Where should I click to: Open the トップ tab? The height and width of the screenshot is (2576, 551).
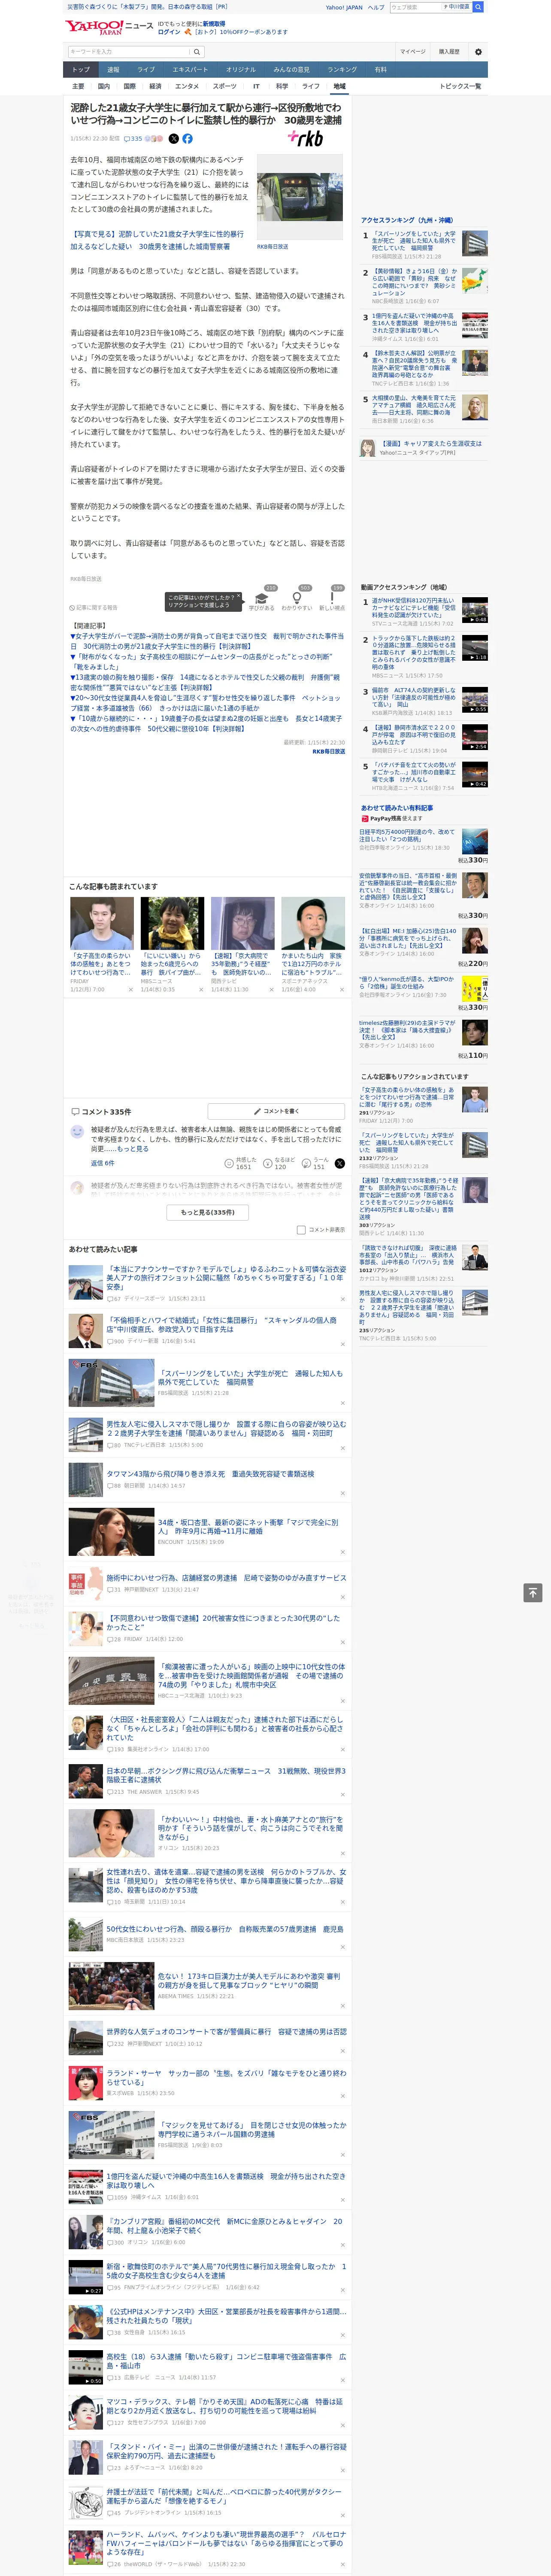point(81,70)
